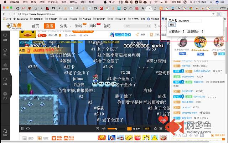Open the 设计类 bookmarks folder
The image size is (228, 143).
coord(121,19)
